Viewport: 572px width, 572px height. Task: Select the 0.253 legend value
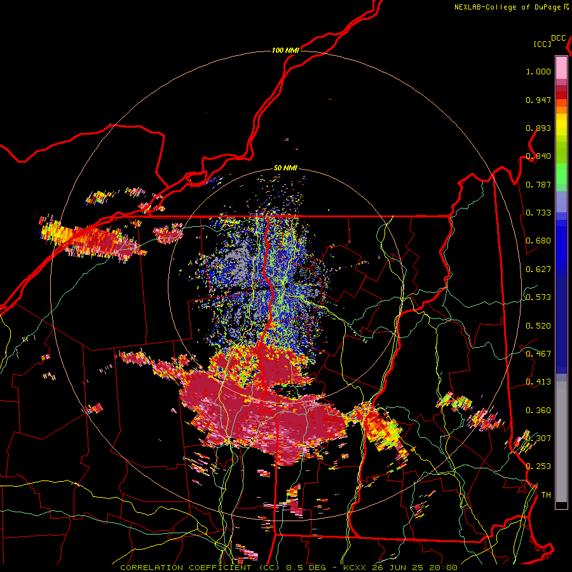point(538,466)
